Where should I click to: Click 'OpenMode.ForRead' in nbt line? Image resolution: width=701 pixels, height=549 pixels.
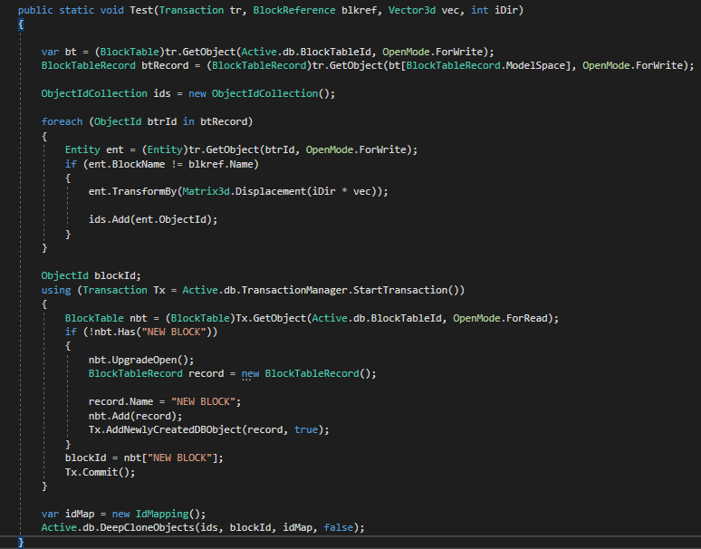500,318
